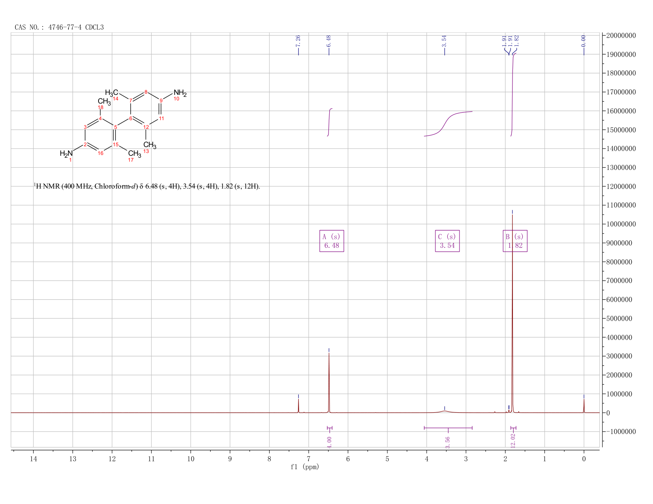This screenshot has height=504, width=653.
Task: Click atom number 5 in the structure
Action: 116,127
